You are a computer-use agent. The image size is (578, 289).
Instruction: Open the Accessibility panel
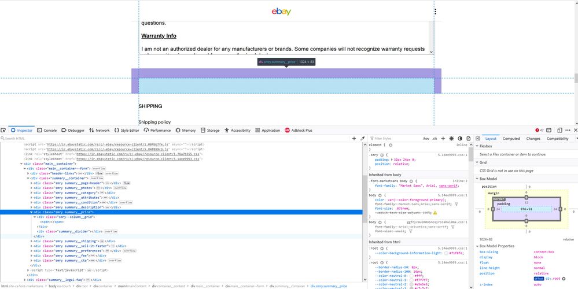pyautogui.click(x=237, y=130)
